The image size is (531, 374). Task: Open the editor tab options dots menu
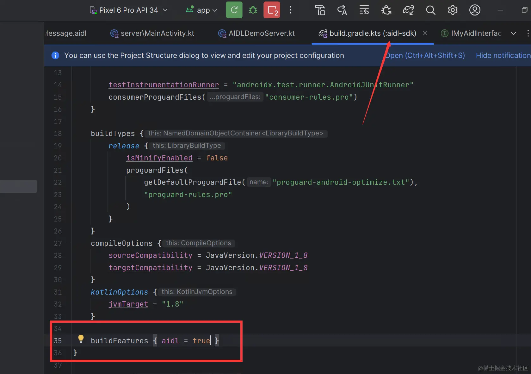click(528, 33)
